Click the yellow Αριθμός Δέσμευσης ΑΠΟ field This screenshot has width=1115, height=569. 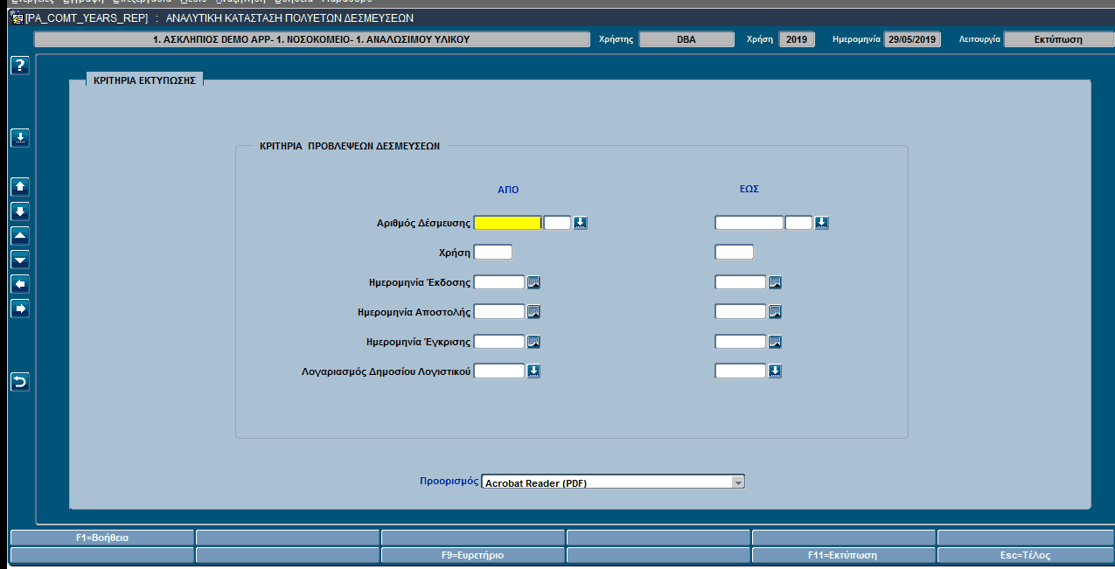tap(507, 223)
